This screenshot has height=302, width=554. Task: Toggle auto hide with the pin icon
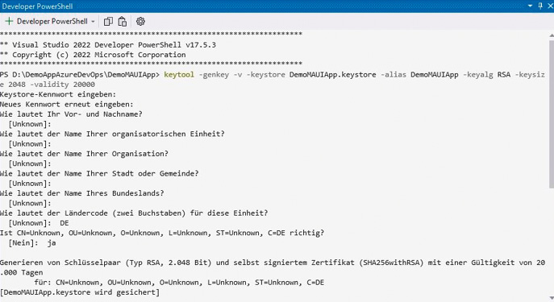tap(540, 6)
